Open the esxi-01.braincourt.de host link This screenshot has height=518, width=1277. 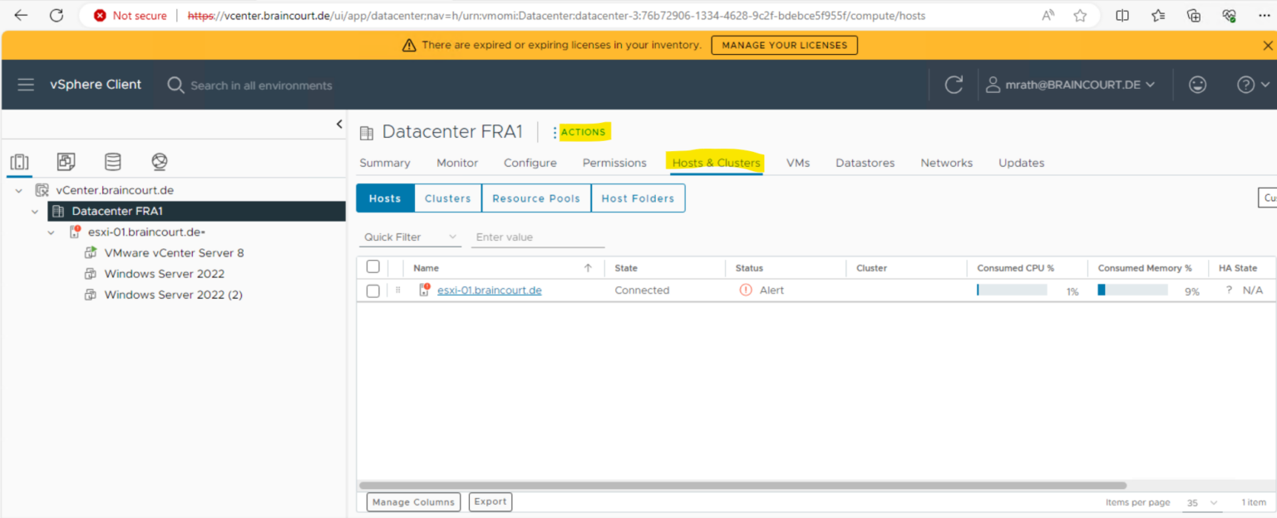(489, 291)
